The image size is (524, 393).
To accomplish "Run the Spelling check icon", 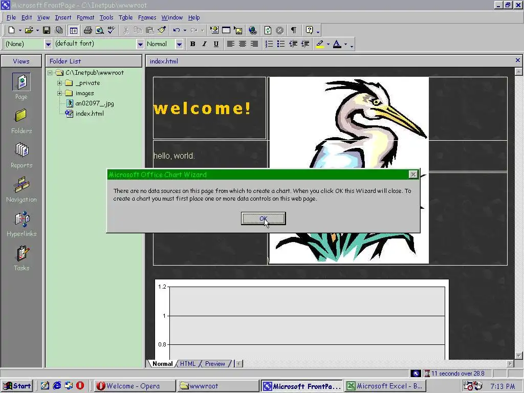I will [x=111, y=30].
